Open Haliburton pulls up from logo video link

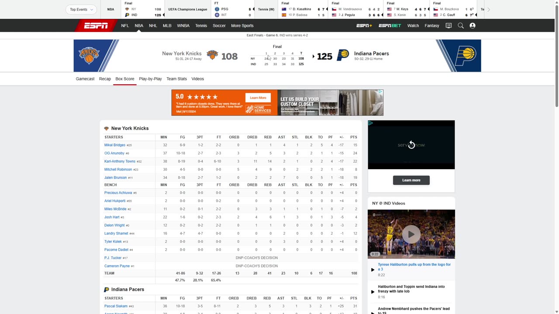coord(414,267)
